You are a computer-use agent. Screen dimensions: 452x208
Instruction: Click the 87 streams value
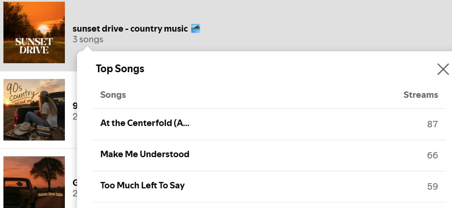click(433, 124)
